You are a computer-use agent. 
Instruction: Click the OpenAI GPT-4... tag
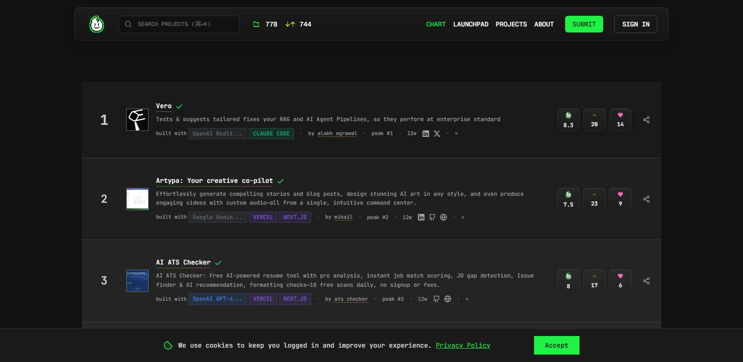coord(217,299)
